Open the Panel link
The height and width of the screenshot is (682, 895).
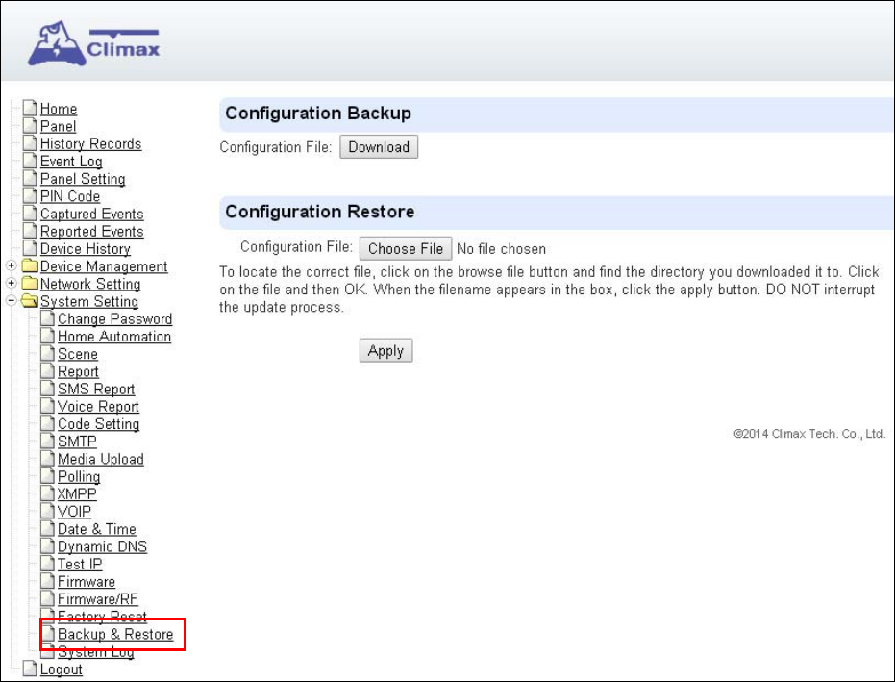[58, 126]
